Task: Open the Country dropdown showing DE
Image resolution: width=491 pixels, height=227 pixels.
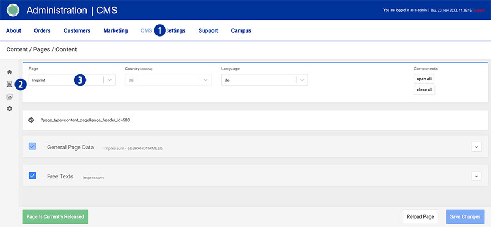Action: coord(206,80)
